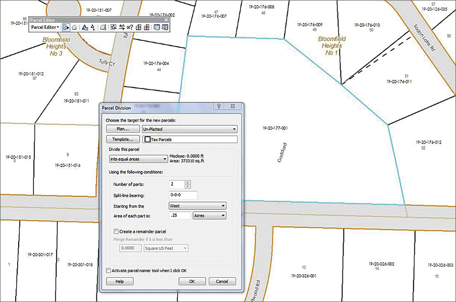Viewport: 456px width, 302px height.
Task: Click the blue triangle construction tool icon
Action: pos(85,27)
